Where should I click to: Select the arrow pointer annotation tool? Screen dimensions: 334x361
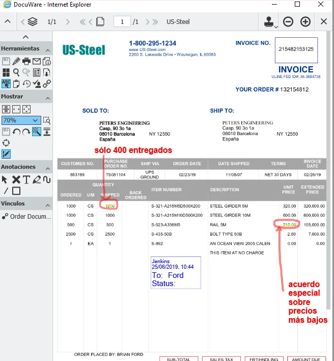pos(5,179)
